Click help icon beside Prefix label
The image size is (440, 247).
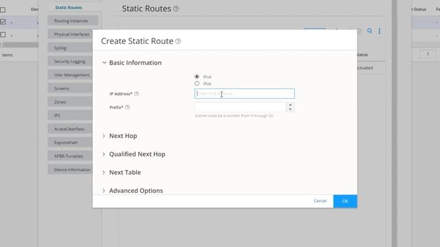pos(127,107)
